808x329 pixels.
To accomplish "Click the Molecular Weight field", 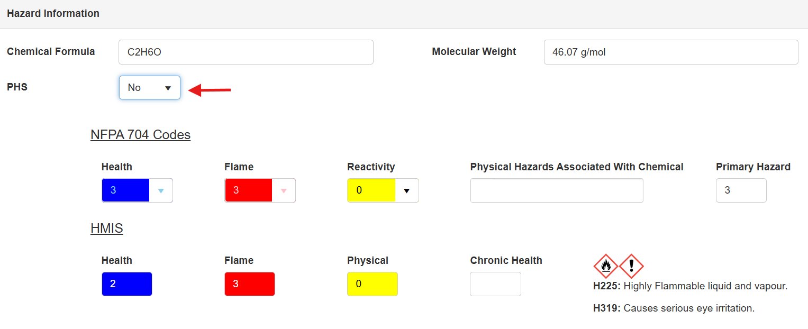I will [670, 52].
